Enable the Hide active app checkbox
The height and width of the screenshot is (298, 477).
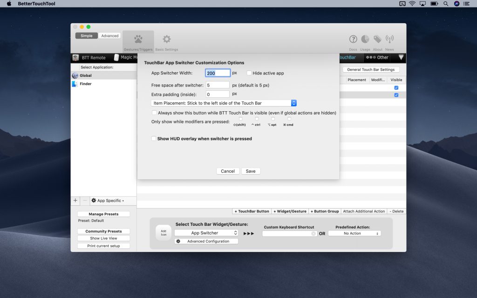point(249,73)
